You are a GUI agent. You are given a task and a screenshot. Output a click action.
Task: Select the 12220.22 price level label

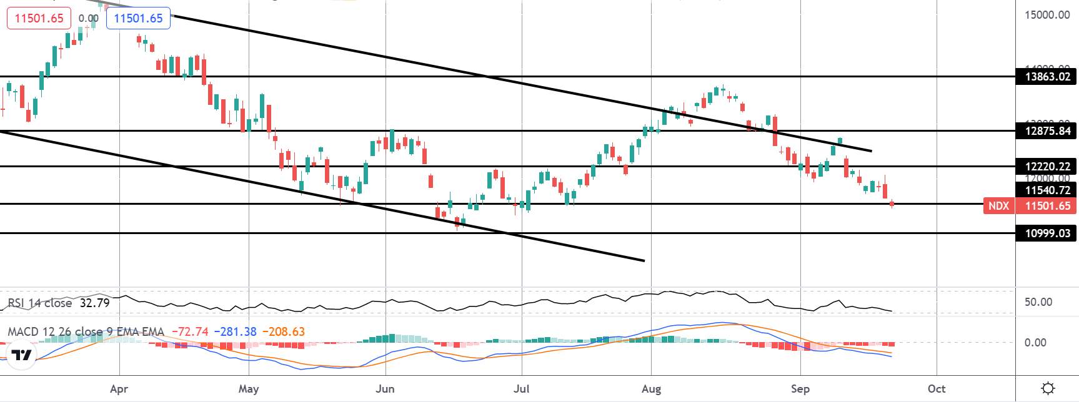1047,167
